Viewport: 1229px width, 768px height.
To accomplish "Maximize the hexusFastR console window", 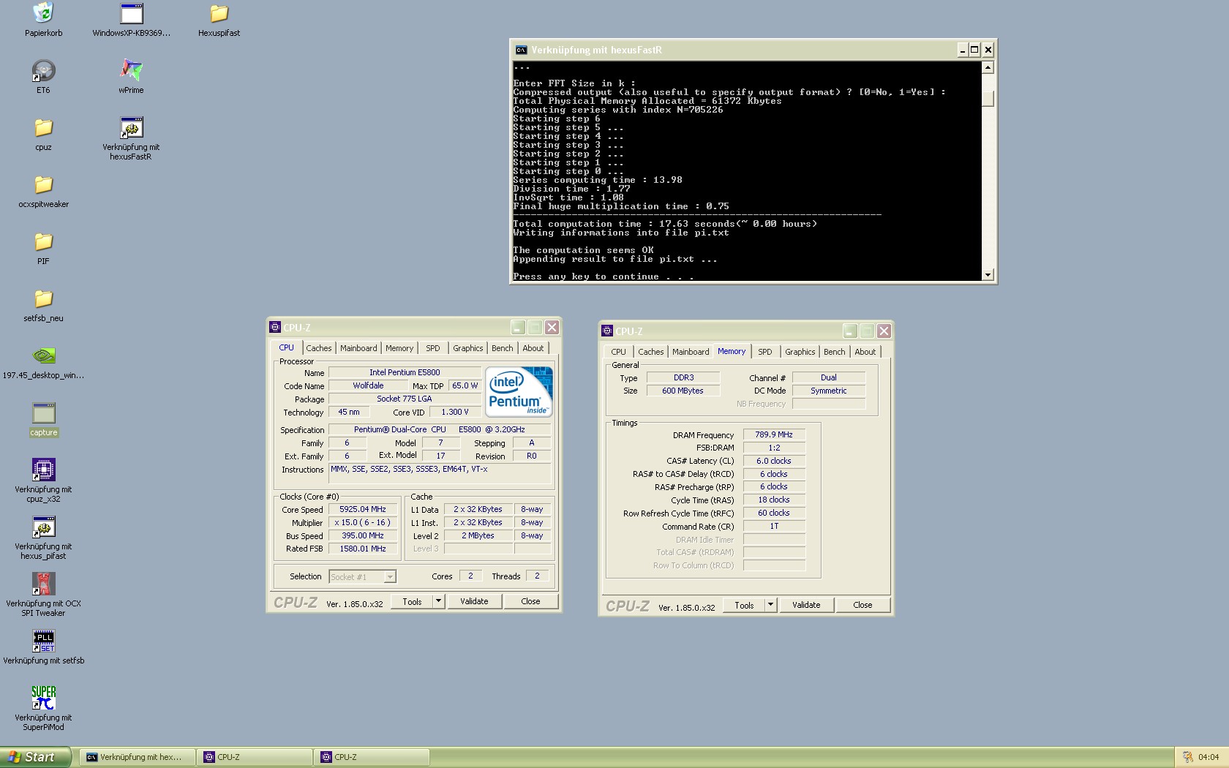I will (974, 50).
